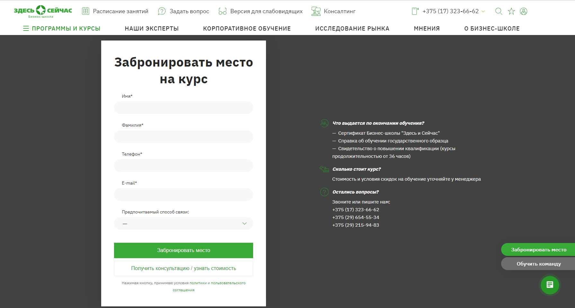Open КОРПОРАТИВНОЕ ОБУЧЕНИЕ menu item
The height and width of the screenshot is (308, 575).
pos(247,29)
